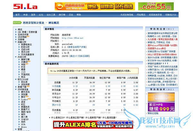Image resolution: width=193 pixels, height=131 pixels.
Task: Click 今日流量 row label
Action: point(56,86)
